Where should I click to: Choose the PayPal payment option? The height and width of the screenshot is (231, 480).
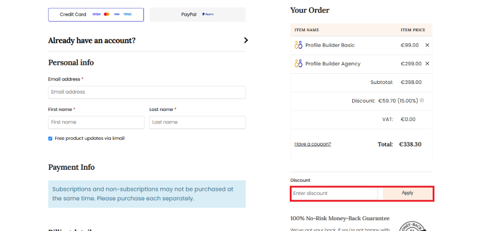(197, 14)
